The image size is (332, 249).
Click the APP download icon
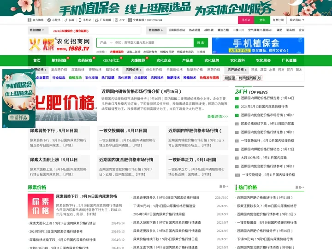pos(117,20)
